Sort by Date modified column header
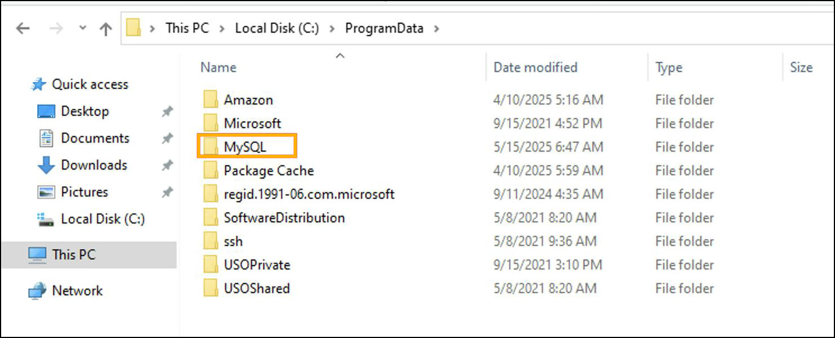The width and height of the screenshot is (835, 338). (535, 67)
